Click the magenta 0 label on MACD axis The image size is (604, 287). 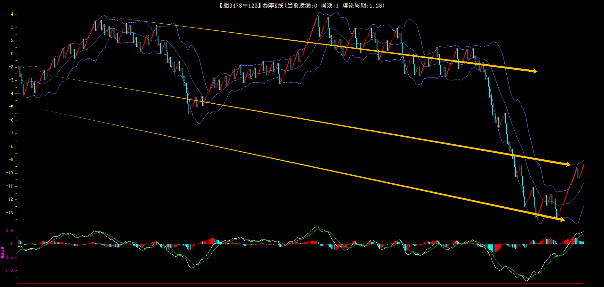12,244
